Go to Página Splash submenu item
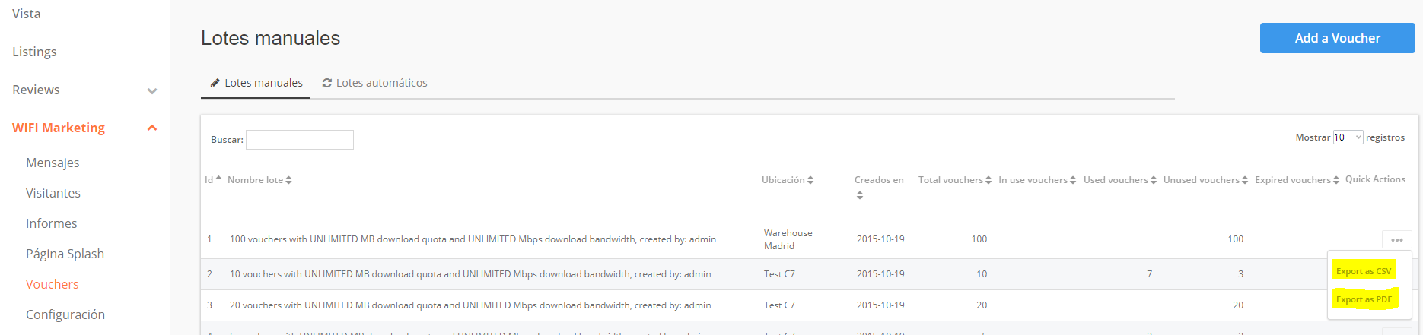This screenshot has height=335, width=1423. point(65,254)
